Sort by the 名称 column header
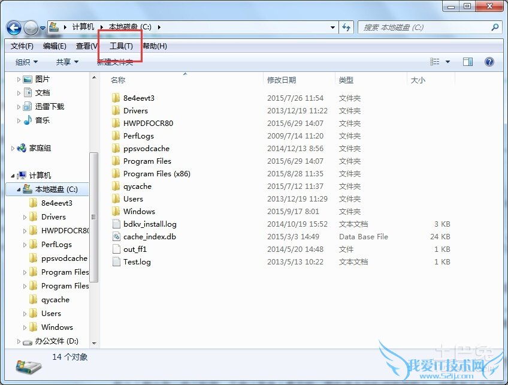Viewport: 508px width, 385px height. (117, 80)
